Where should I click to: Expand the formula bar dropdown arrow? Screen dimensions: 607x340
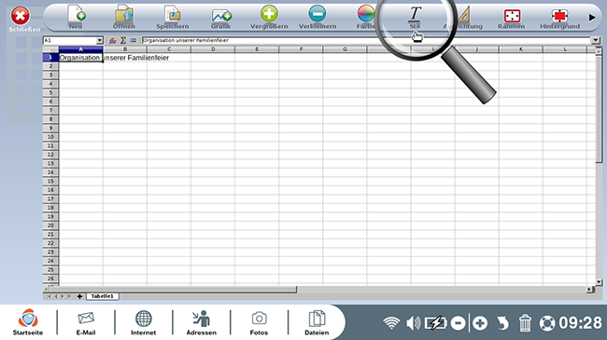(x=595, y=40)
